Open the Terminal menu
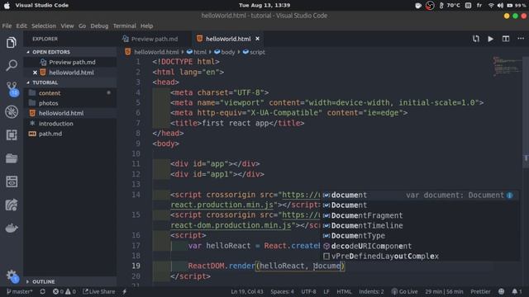 [x=125, y=26]
